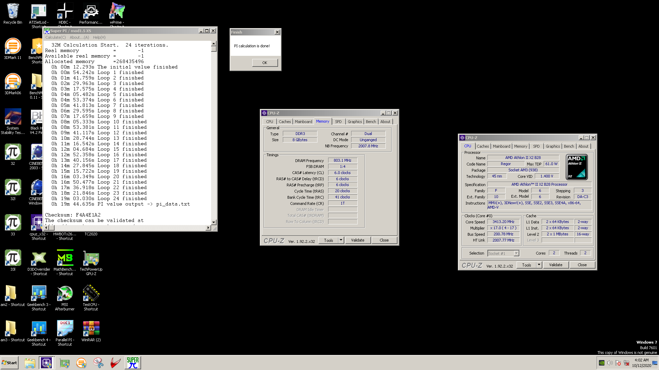Click the processor name AMD Athlon II X2 B28
The height and width of the screenshot is (370, 659).
pyautogui.click(x=523, y=158)
